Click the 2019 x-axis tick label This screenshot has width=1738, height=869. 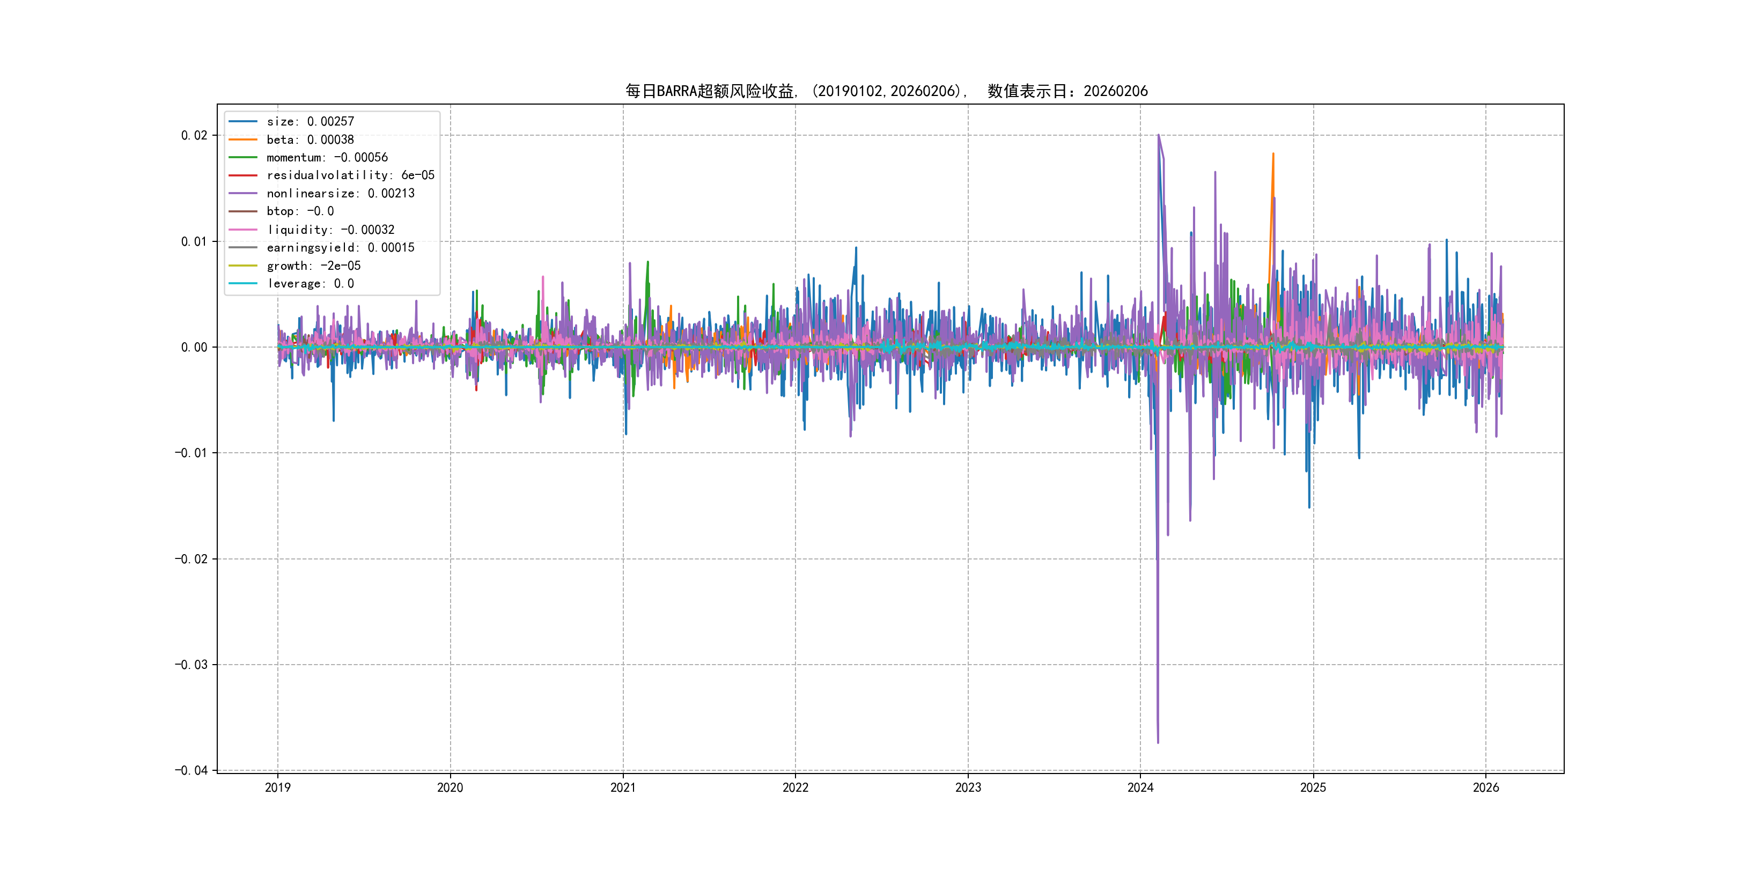[x=277, y=787]
